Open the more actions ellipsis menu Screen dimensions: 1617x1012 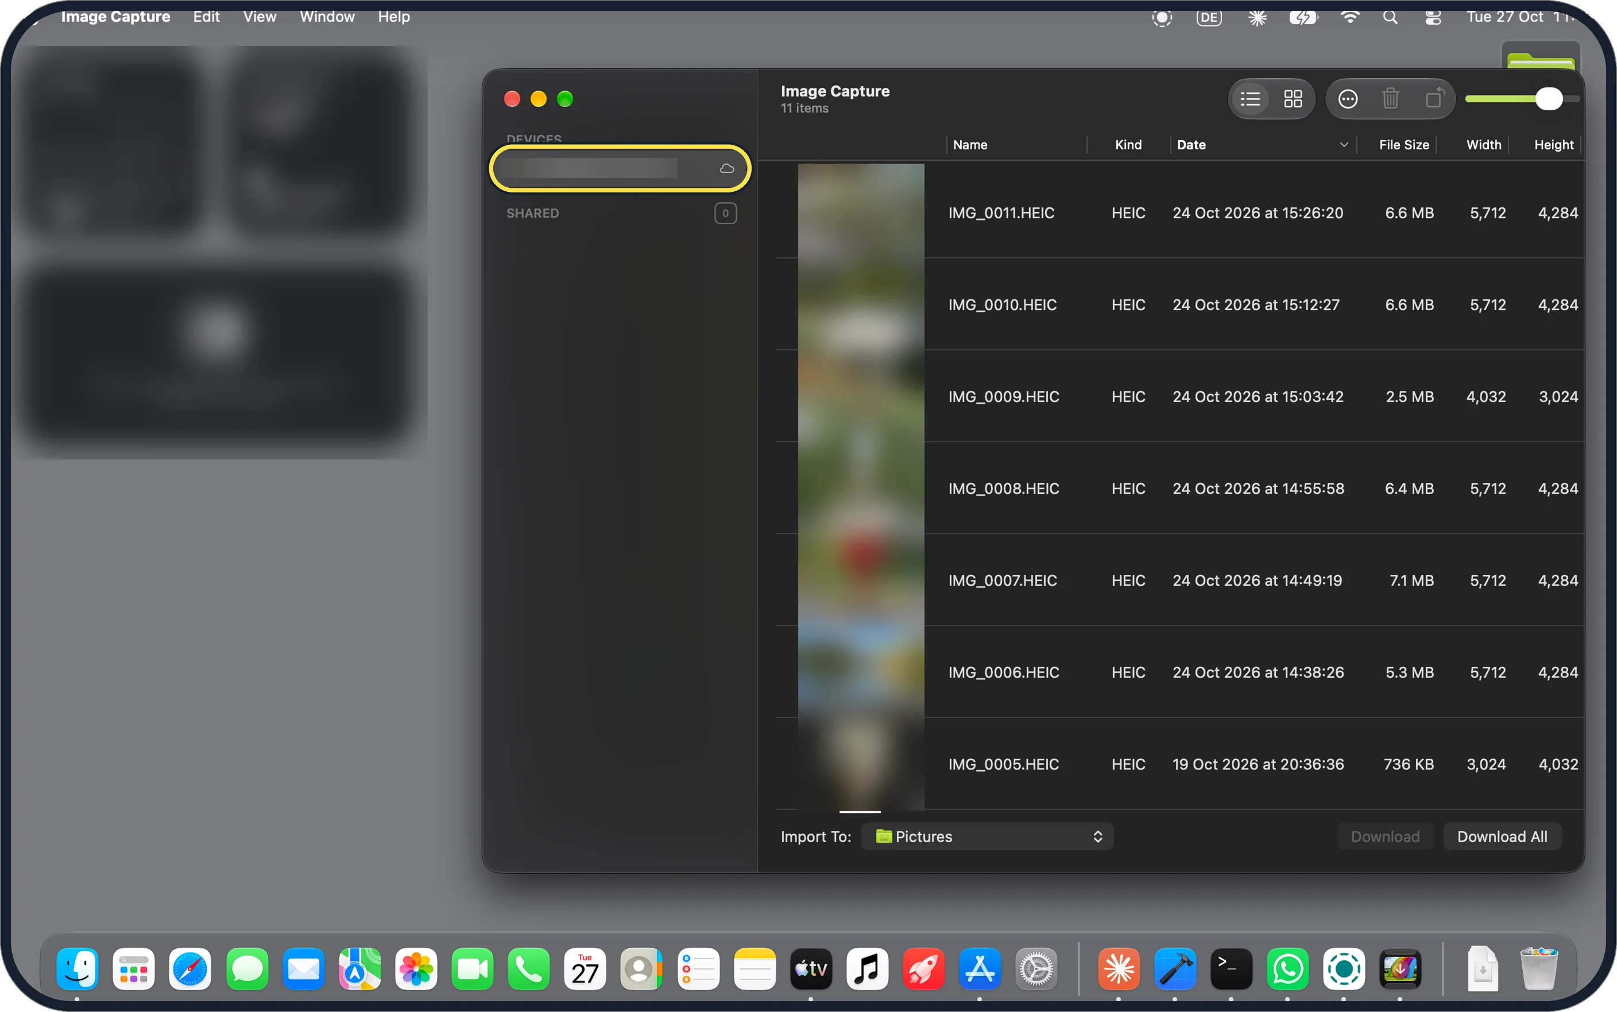pyautogui.click(x=1347, y=99)
